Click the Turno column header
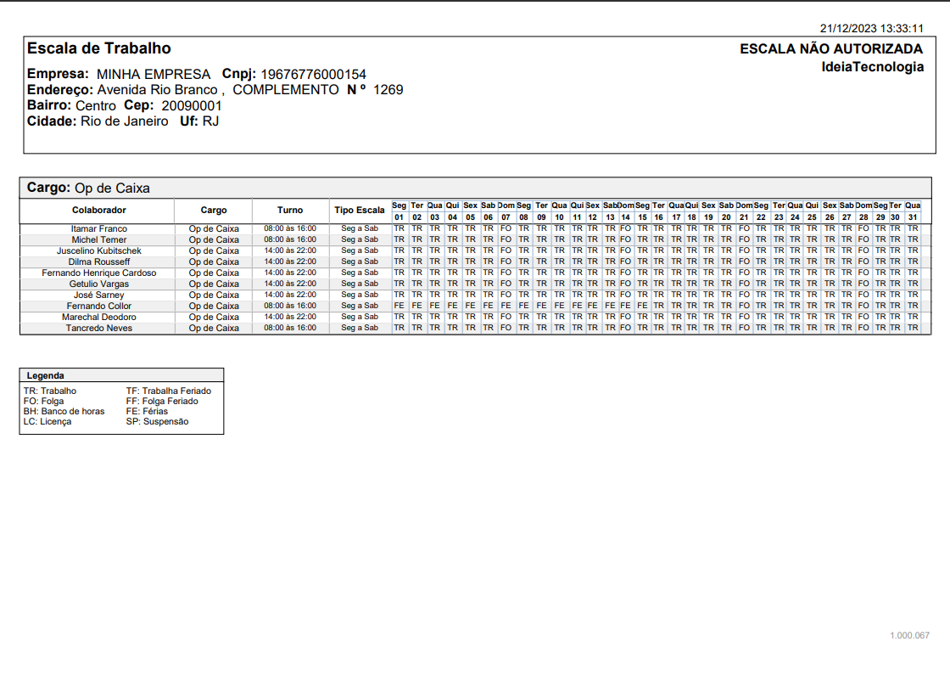 290,210
